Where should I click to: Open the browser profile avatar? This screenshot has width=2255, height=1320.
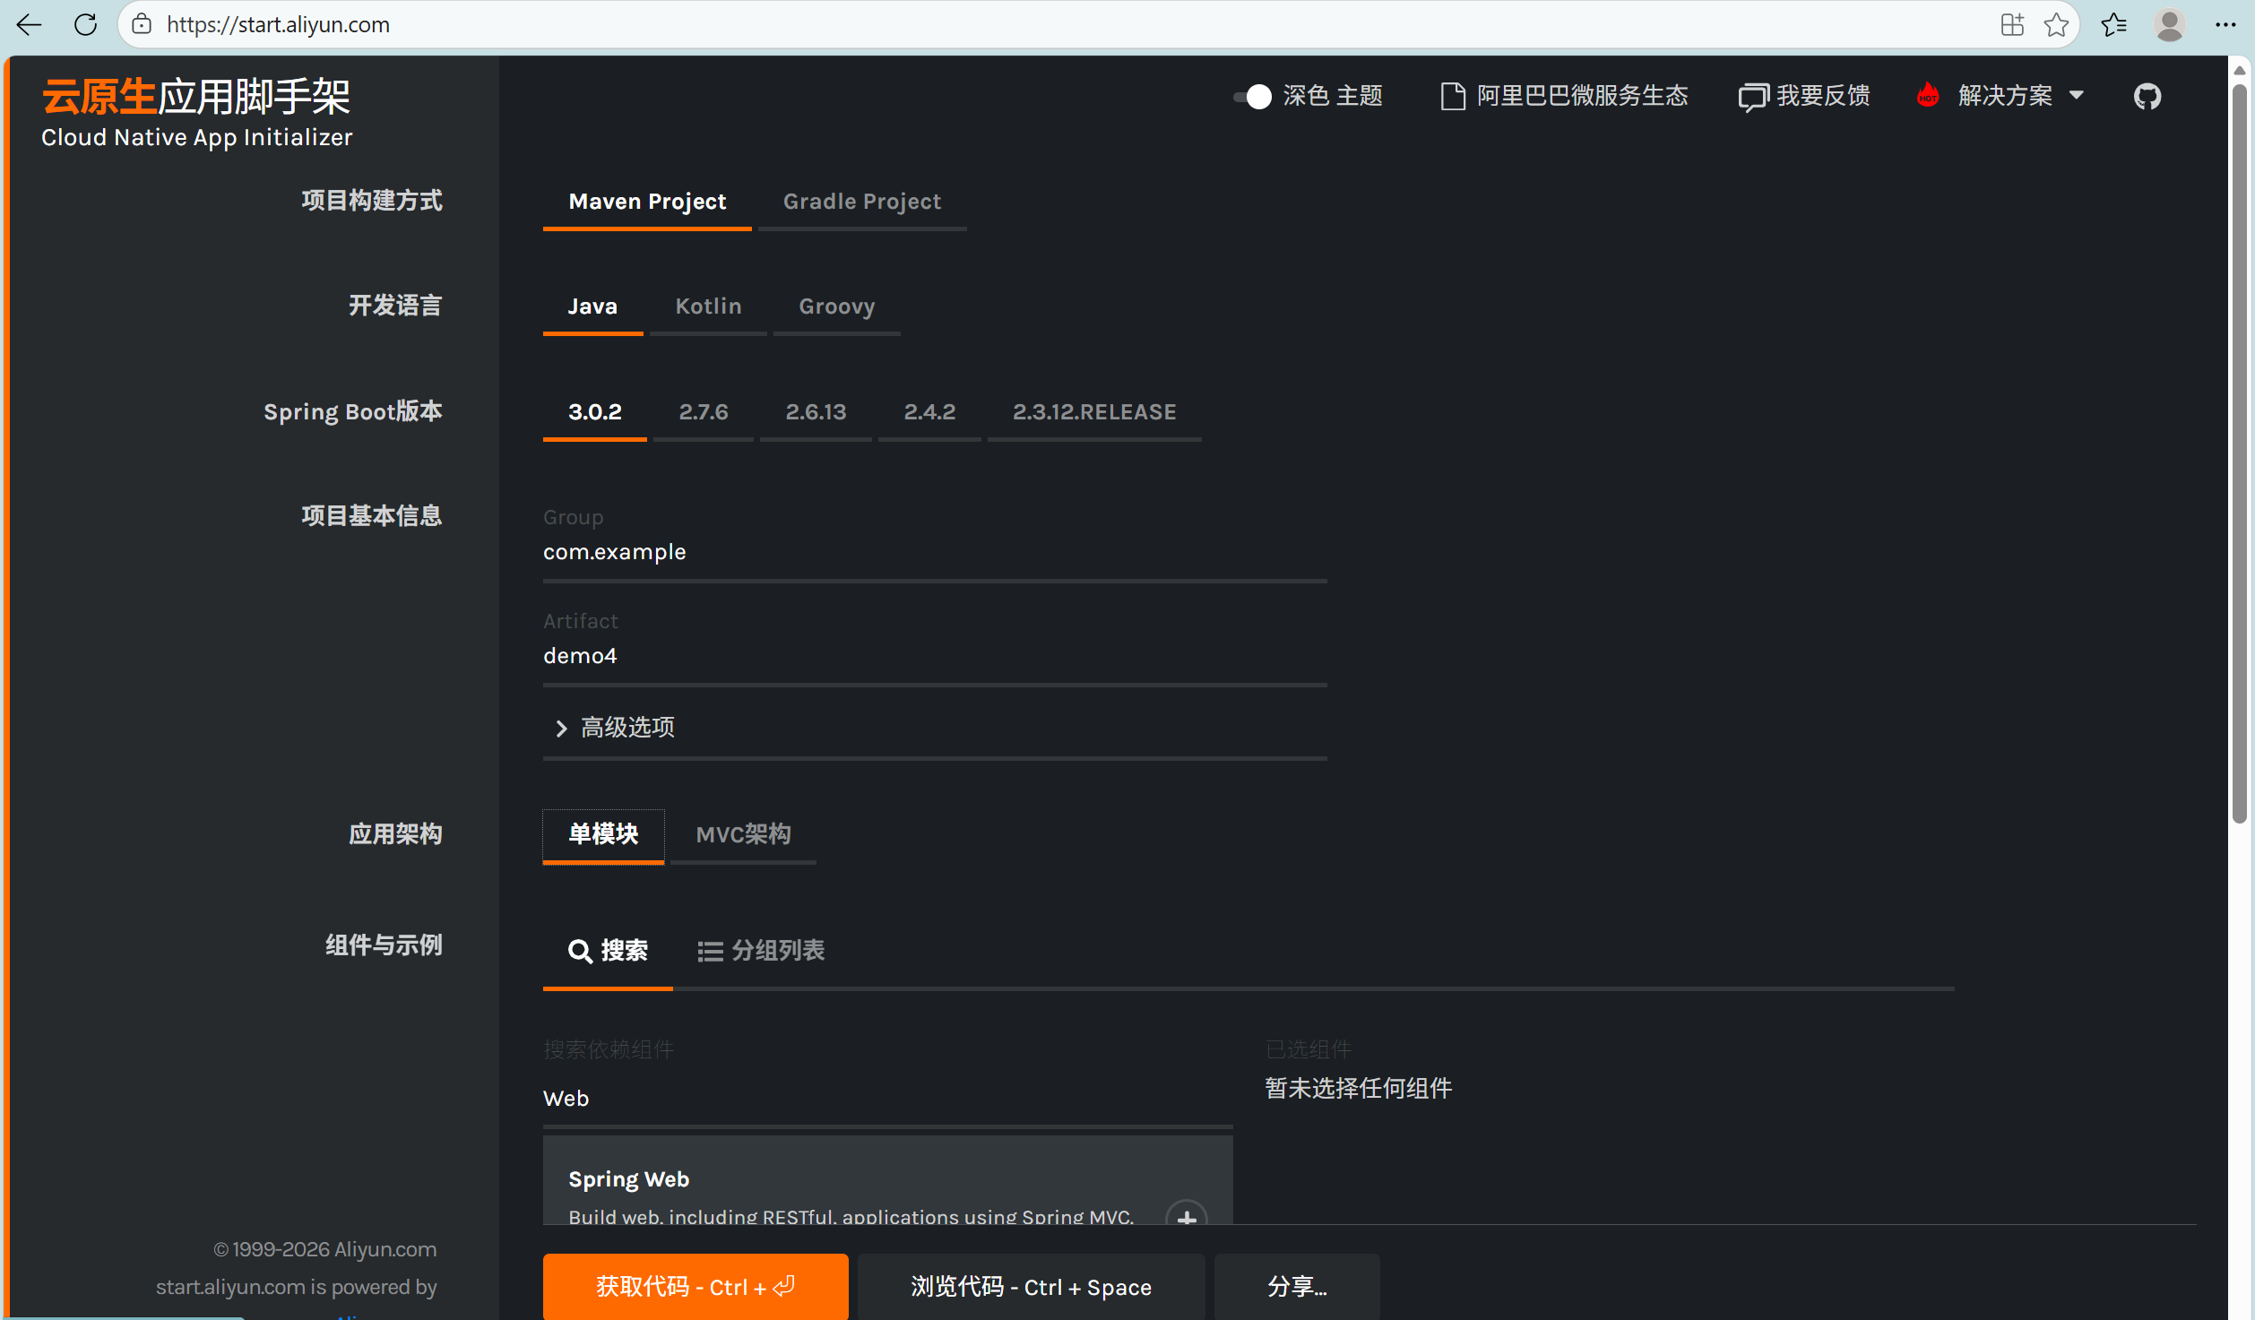[x=2169, y=24]
